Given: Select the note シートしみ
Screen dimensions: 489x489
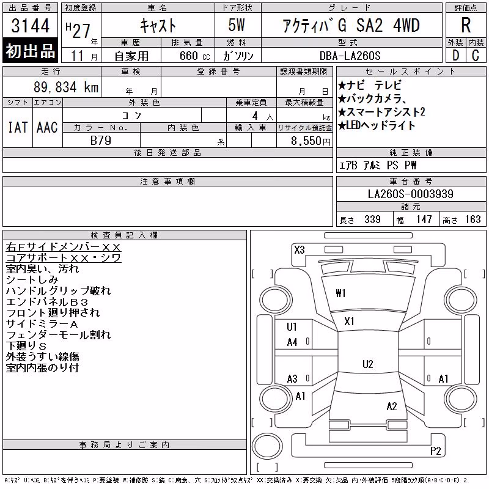Looking at the screenshot, I should [32, 280].
